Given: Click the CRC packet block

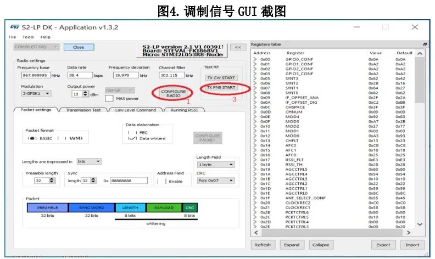Looking at the screenshot, I should pos(189,207).
